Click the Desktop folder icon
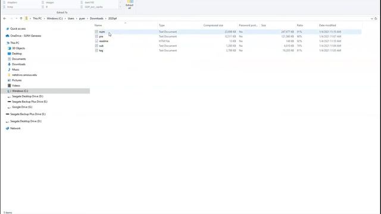 pos(10,53)
